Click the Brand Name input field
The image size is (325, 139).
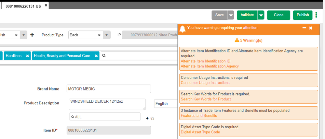coord(108,89)
